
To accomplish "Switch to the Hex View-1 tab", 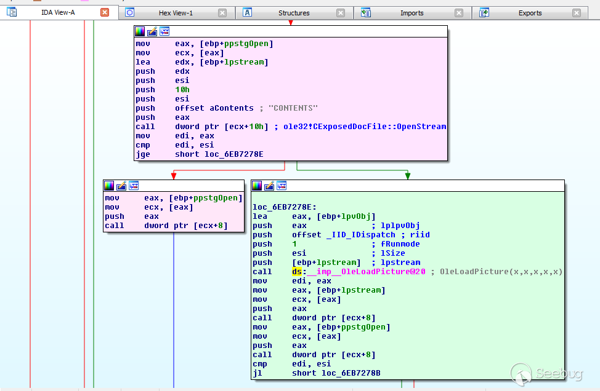I will pos(176,13).
